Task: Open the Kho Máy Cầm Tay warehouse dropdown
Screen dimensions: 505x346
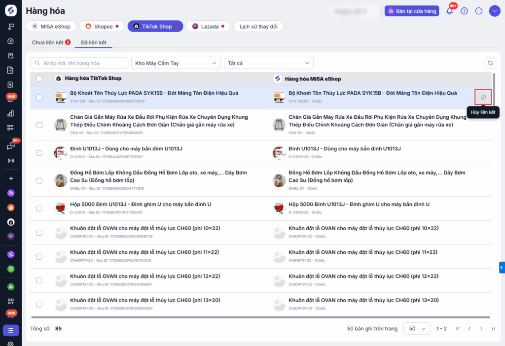Action: tap(176, 63)
